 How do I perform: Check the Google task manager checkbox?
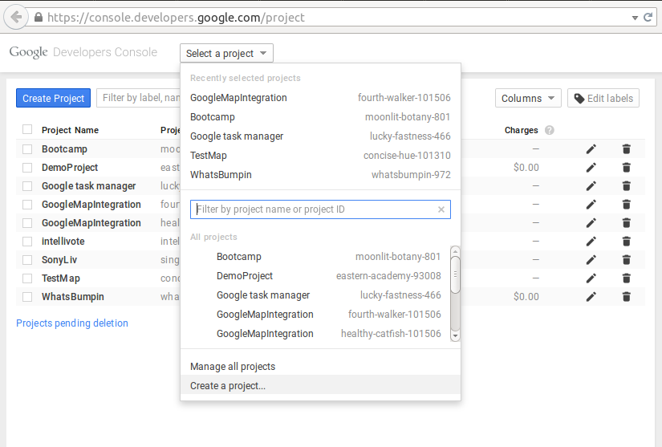tap(27, 186)
